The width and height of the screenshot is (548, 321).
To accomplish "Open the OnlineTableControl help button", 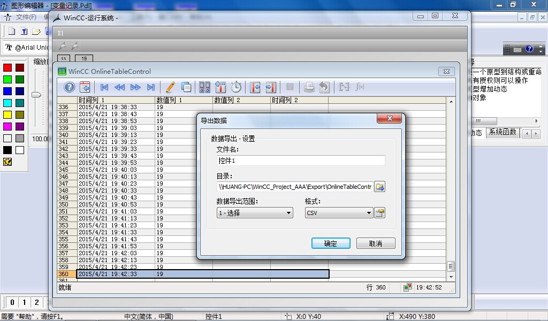I will (x=69, y=87).
